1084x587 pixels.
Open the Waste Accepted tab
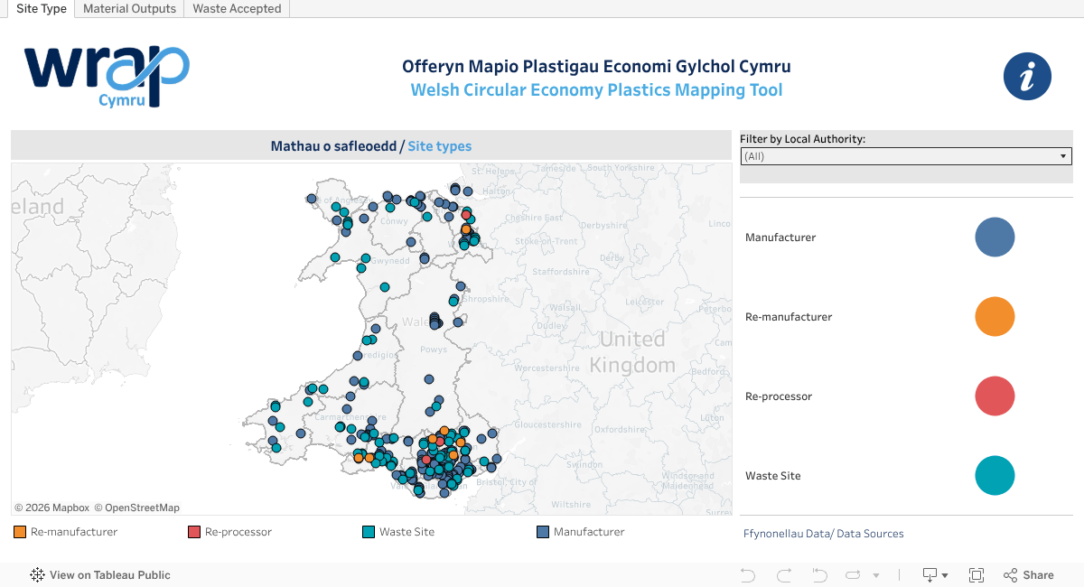pos(236,8)
